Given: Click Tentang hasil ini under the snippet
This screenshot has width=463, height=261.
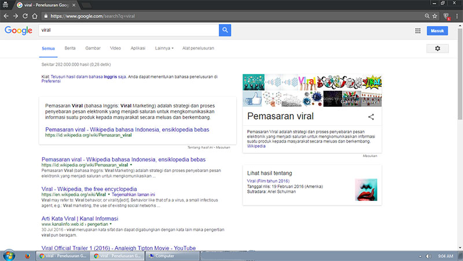Looking at the screenshot, I should [200, 147].
